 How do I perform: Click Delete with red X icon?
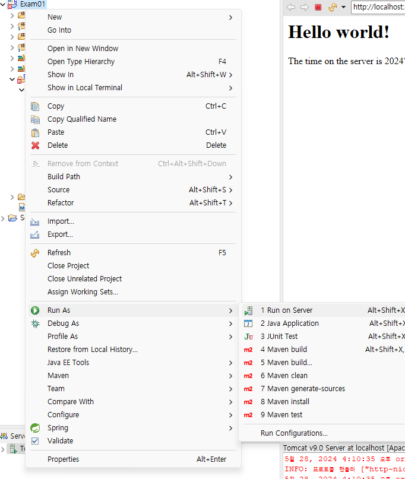(133, 145)
